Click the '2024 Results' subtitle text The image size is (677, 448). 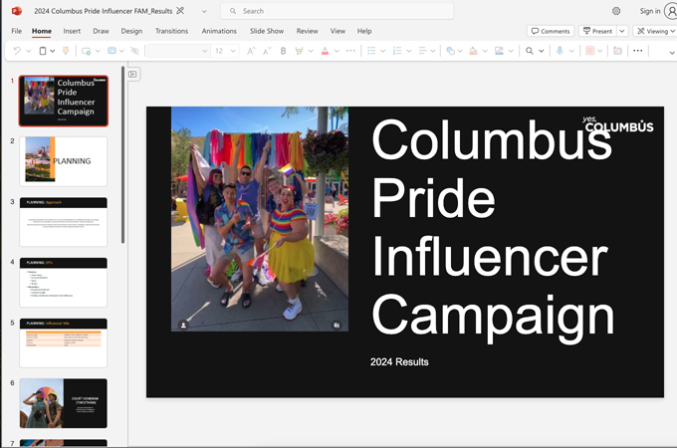pos(399,361)
